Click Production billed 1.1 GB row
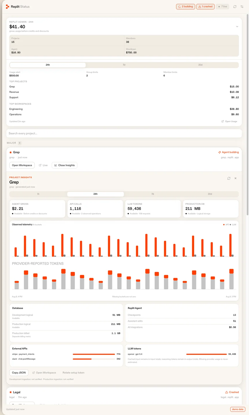This screenshot has height=415, width=249. [66, 335]
